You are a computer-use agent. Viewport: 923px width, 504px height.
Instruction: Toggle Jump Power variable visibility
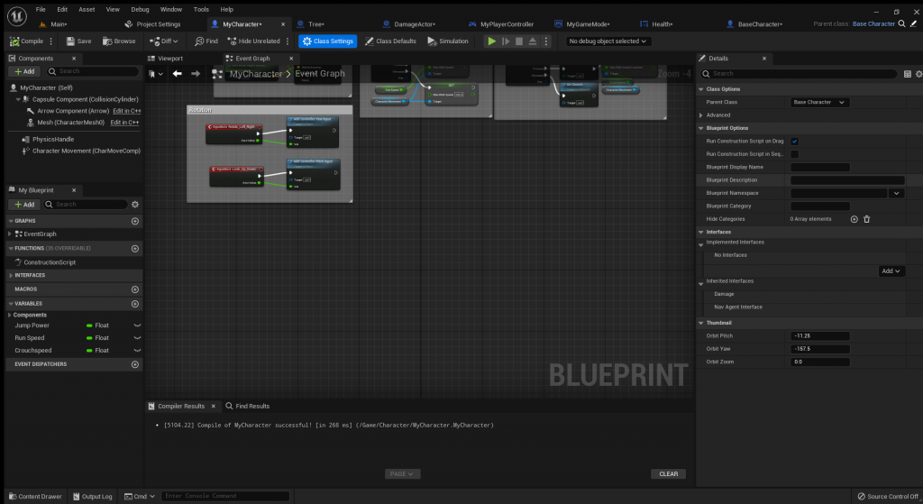pyautogui.click(x=137, y=325)
